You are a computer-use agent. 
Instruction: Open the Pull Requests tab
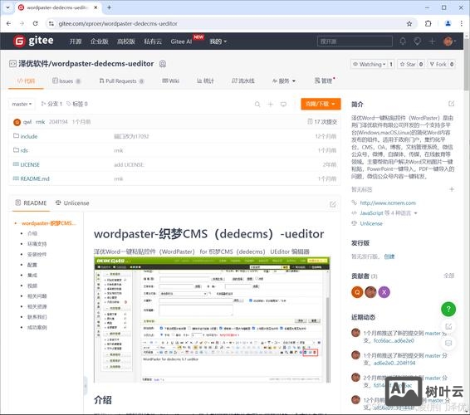coord(122,81)
